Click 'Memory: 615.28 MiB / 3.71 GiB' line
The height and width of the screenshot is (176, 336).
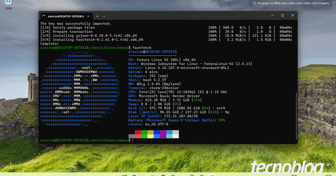[x=165, y=100]
